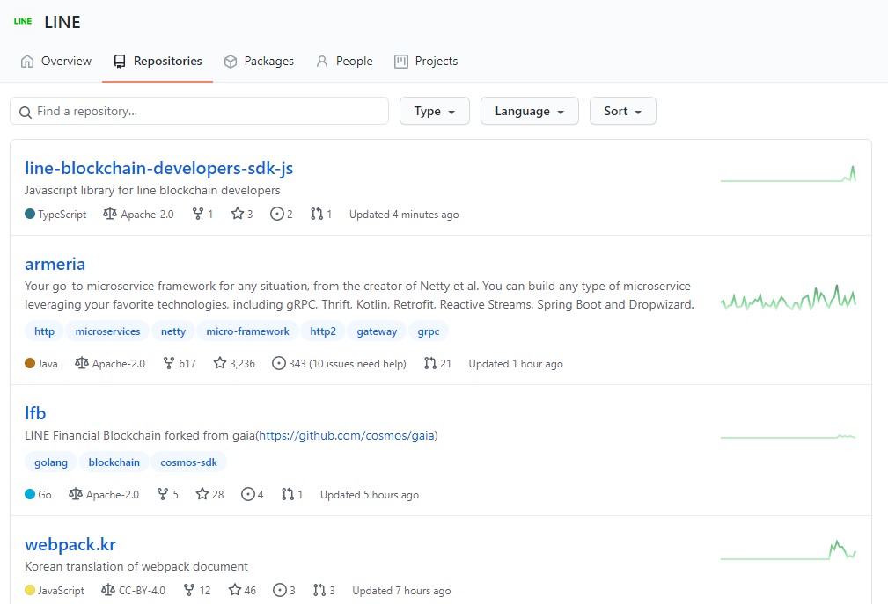Viewport: 888px width, 604px height.
Task: Click 'Updated 1 hour ago' text
Action: pos(516,364)
